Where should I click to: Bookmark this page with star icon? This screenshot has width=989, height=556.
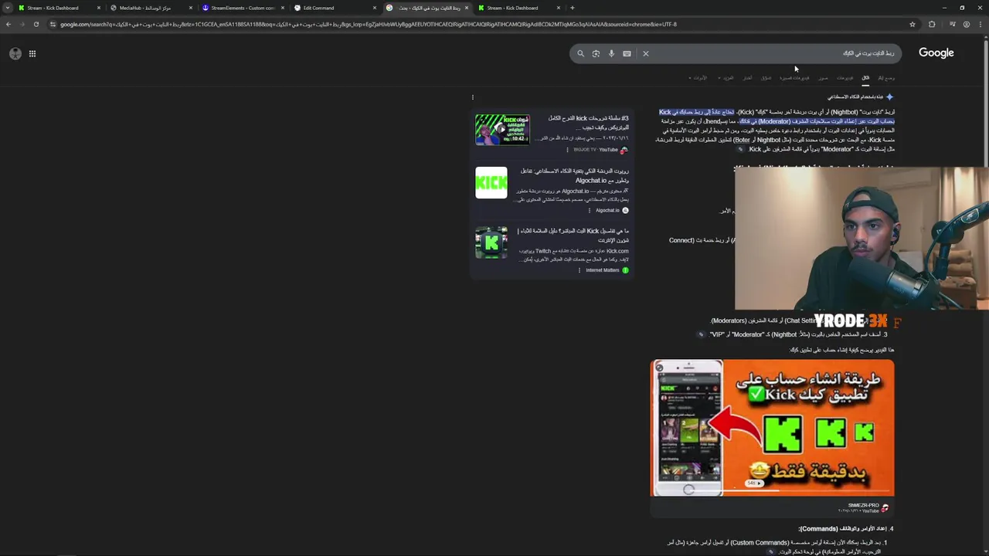(913, 24)
